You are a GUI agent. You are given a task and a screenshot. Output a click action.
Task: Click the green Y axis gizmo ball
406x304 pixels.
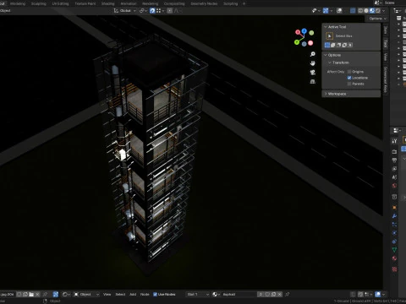coord(297,42)
